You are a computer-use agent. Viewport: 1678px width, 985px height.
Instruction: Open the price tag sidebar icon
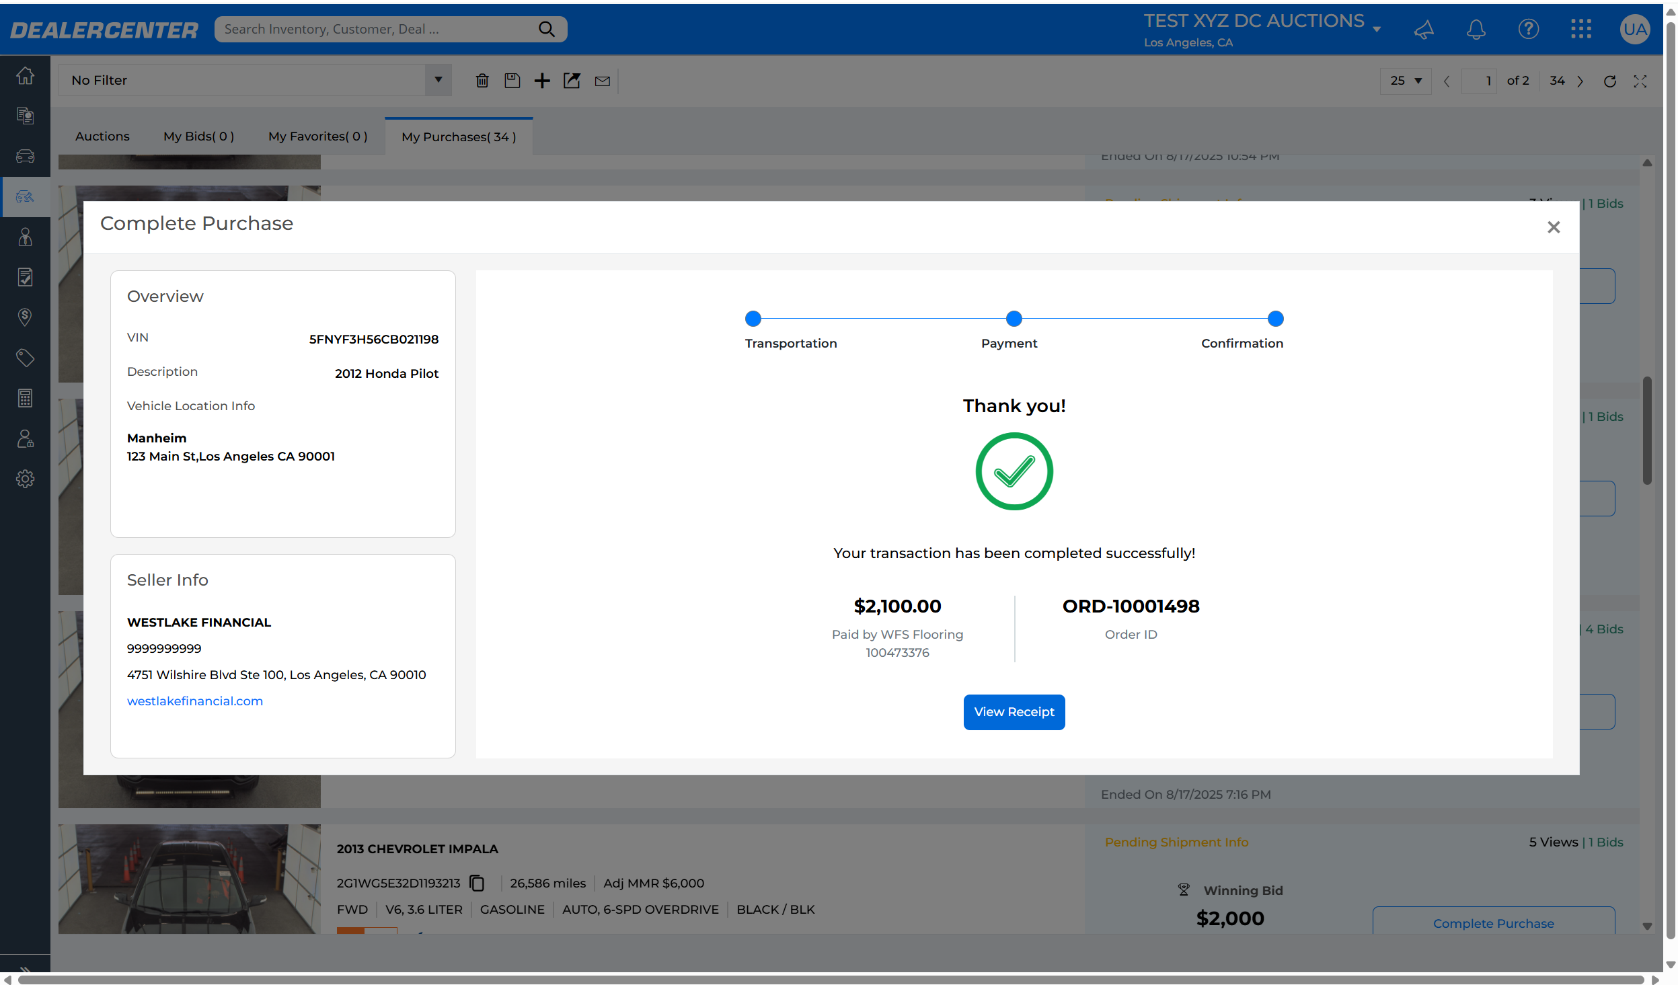25,358
